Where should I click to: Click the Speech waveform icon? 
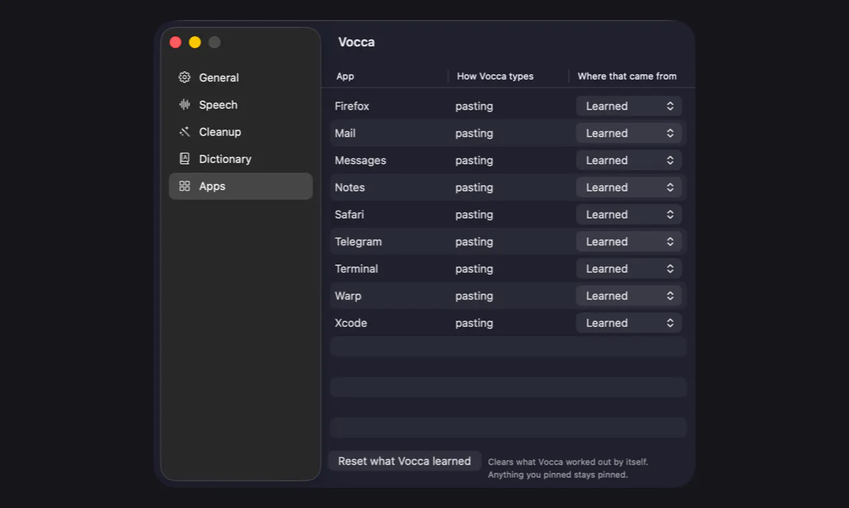pos(185,105)
